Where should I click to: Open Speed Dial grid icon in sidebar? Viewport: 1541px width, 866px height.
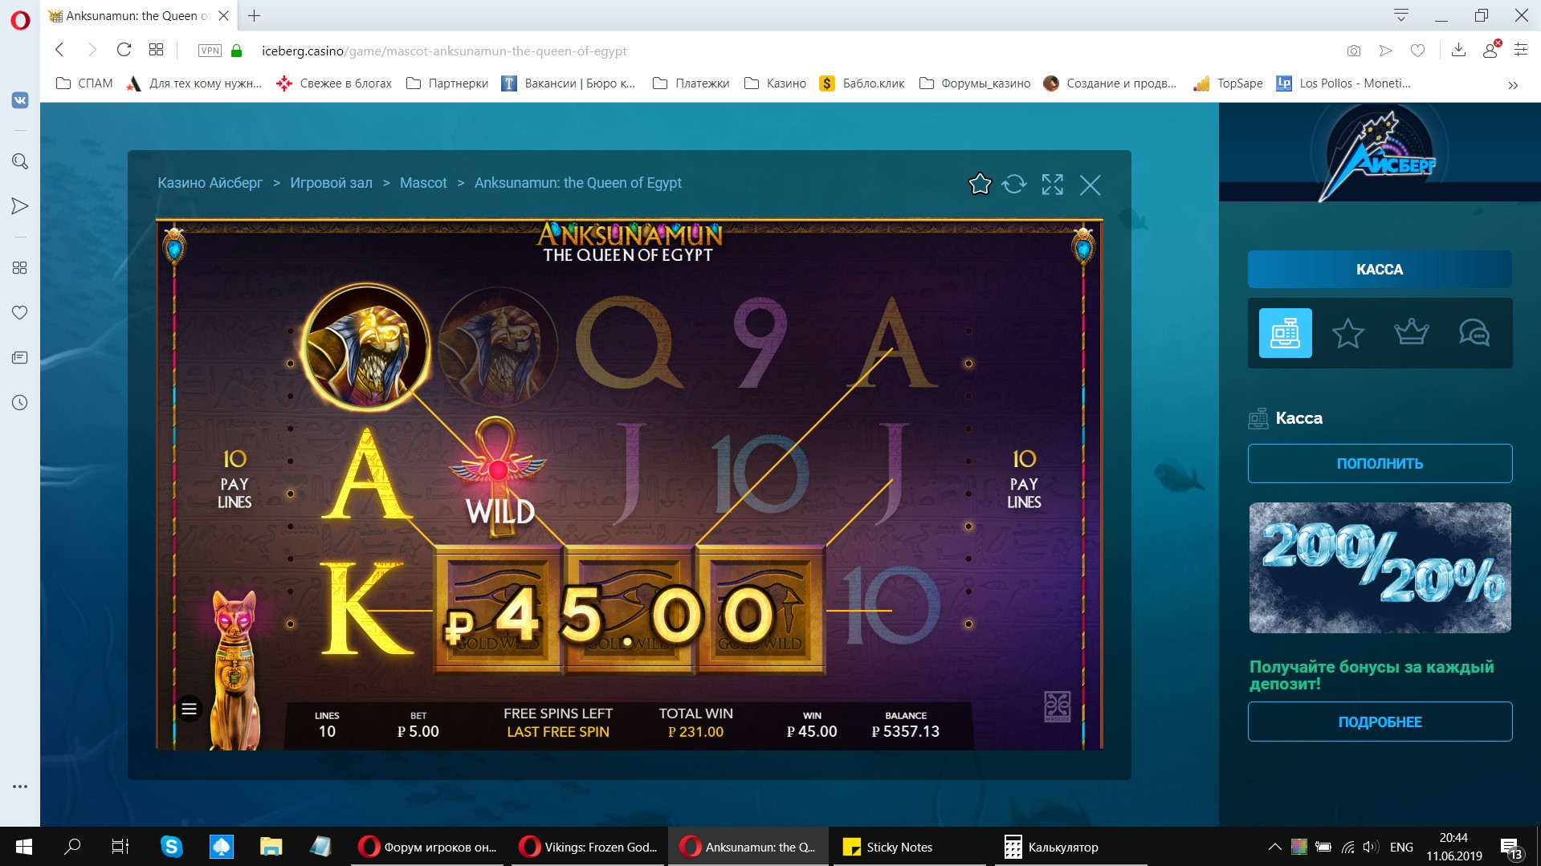coord(20,267)
